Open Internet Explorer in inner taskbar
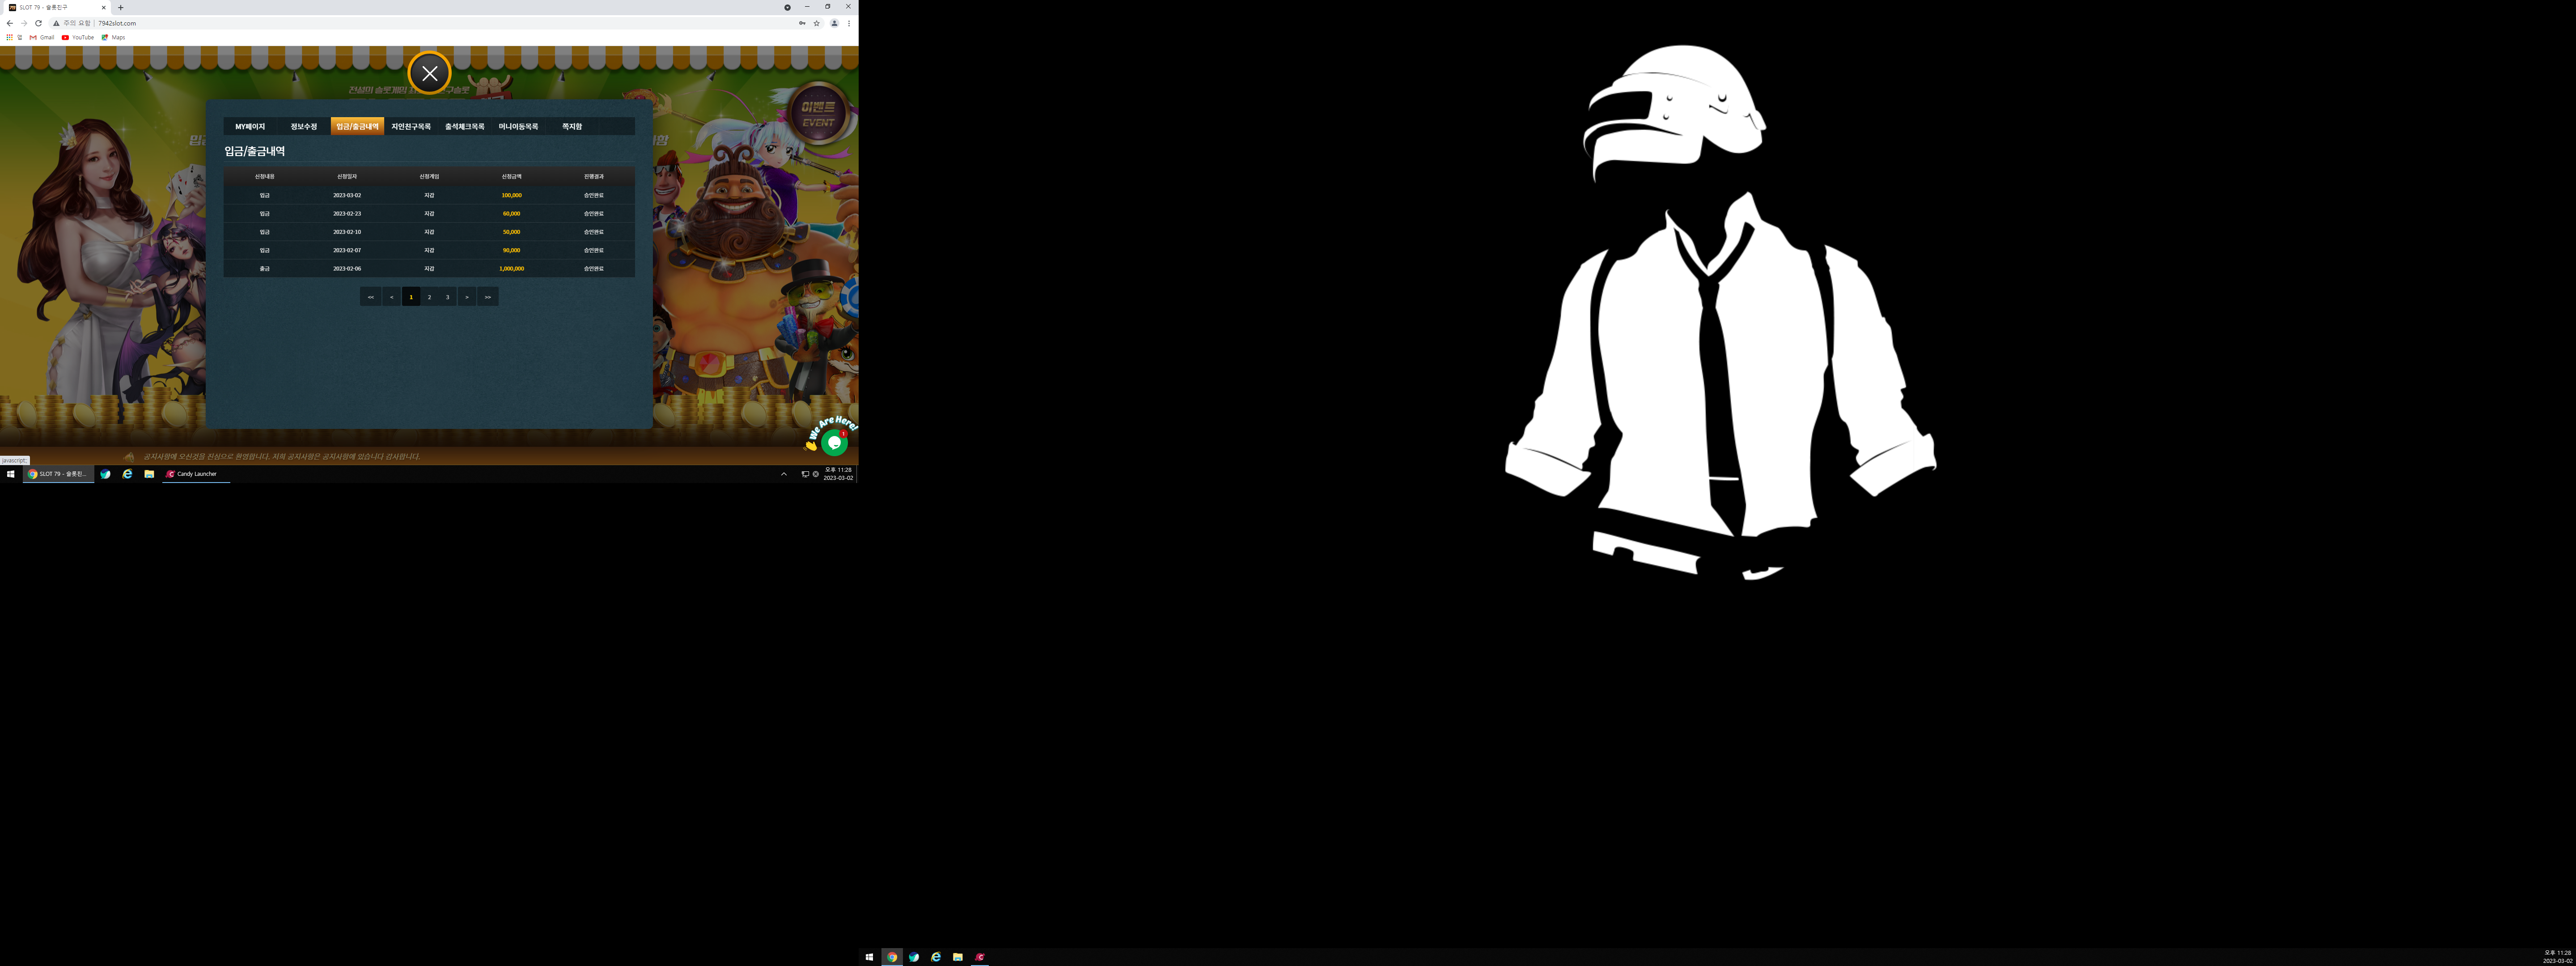This screenshot has width=2576, height=966. point(127,474)
